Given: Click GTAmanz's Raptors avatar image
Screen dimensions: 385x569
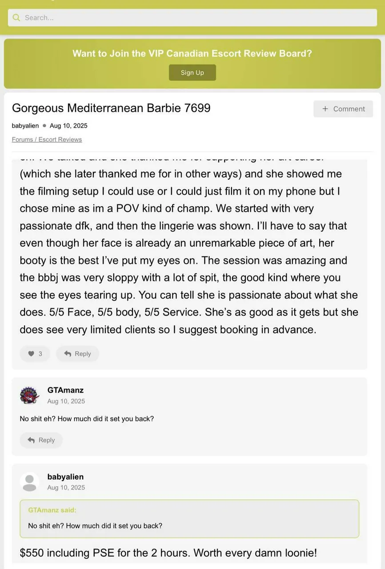Looking at the screenshot, I should click(x=29, y=395).
